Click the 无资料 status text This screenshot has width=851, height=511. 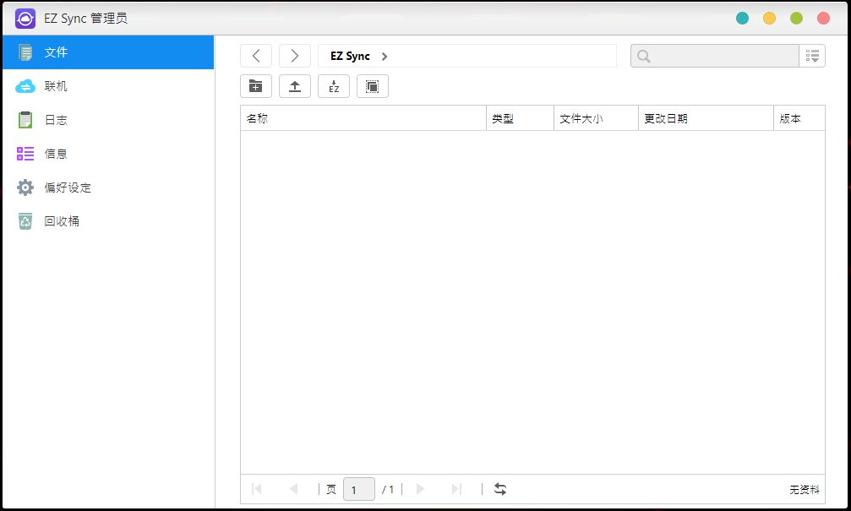coord(805,490)
